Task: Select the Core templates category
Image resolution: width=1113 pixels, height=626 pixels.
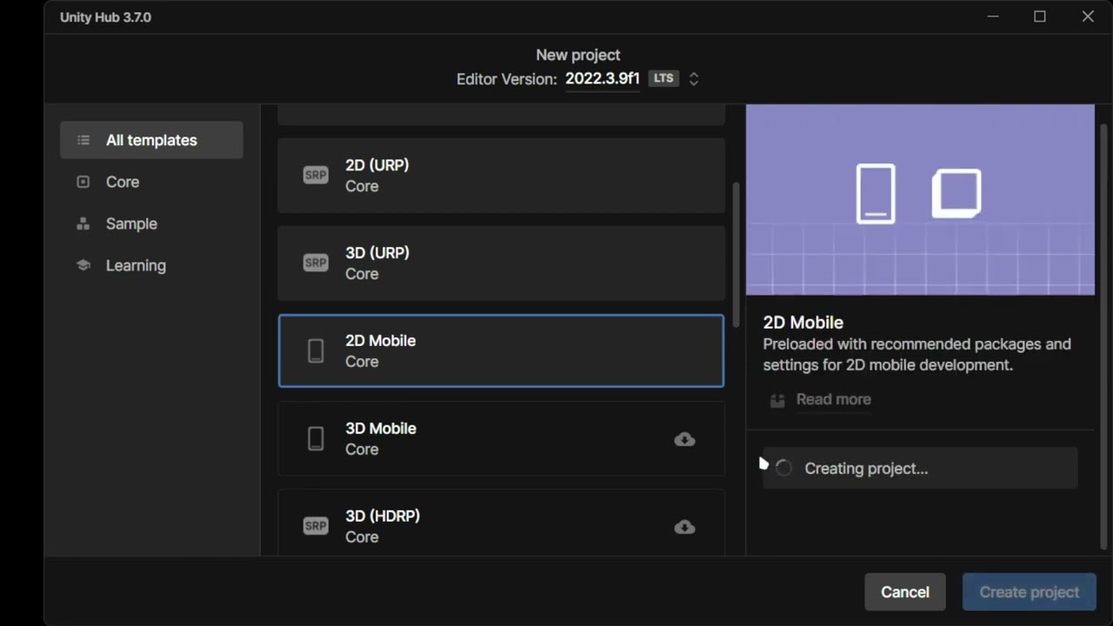Action: [x=151, y=182]
